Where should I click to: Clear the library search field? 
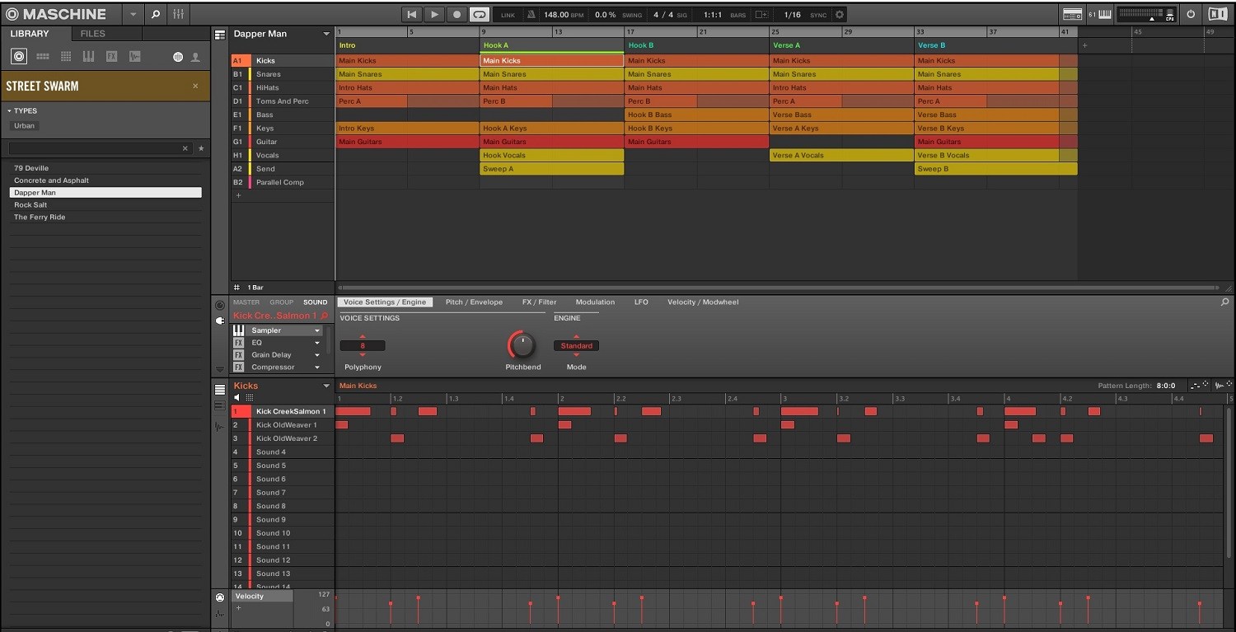click(185, 148)
